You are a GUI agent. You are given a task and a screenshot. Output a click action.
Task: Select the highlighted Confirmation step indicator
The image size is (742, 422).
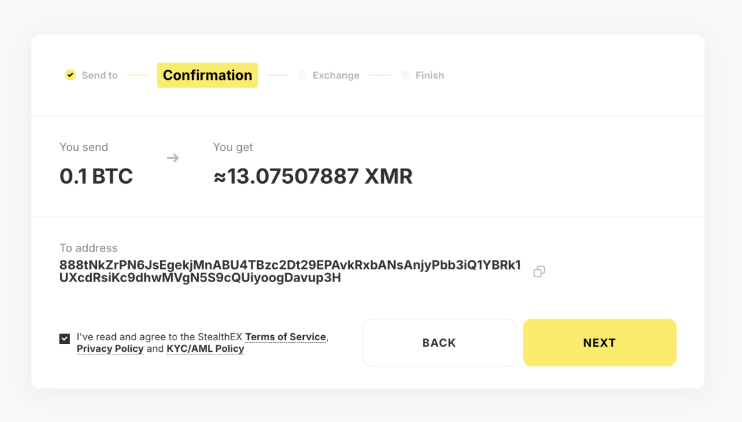(207, 75)
